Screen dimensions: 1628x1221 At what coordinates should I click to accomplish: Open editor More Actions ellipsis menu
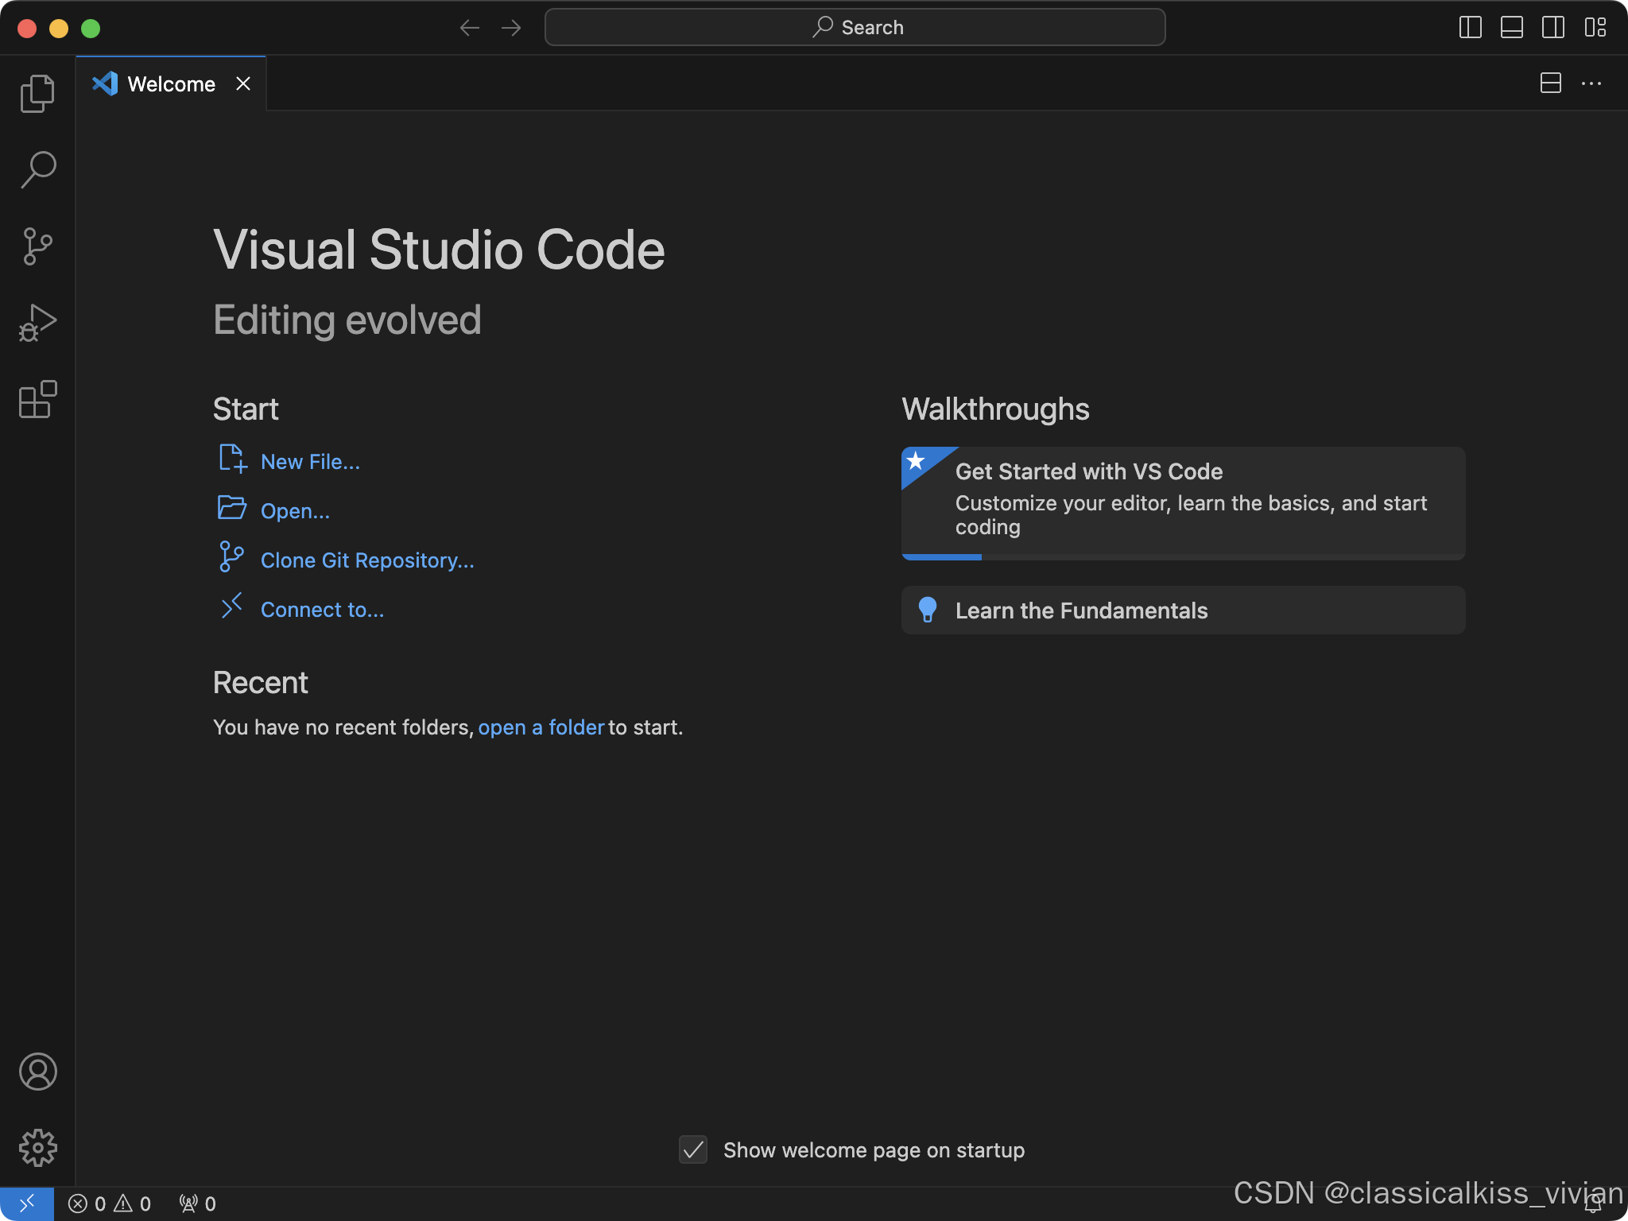click(x=1591, y=83)
